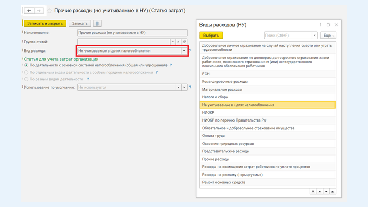Click the Выбрать button
The image size is (368, 207).
pos(211,36)
